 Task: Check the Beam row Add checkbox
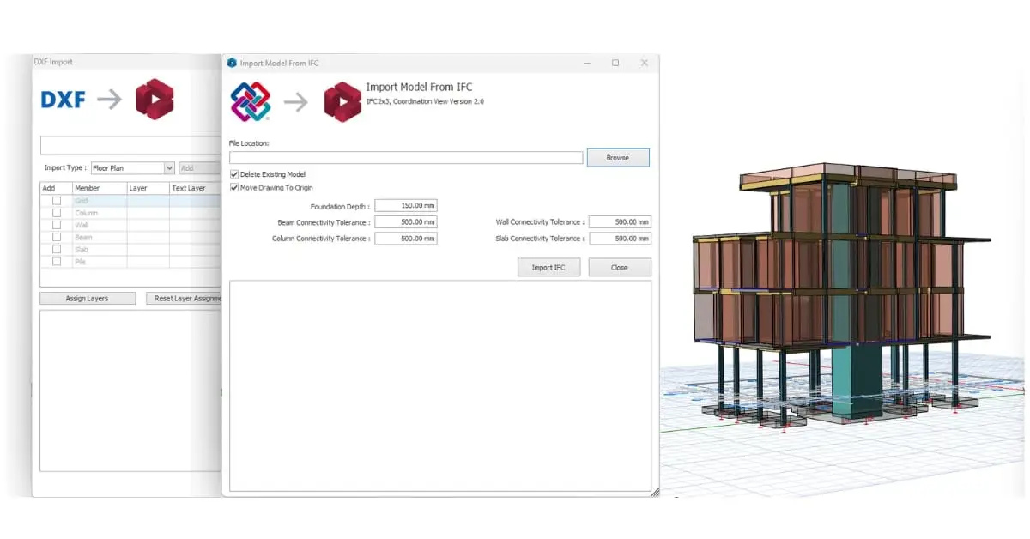pos(57,237)
